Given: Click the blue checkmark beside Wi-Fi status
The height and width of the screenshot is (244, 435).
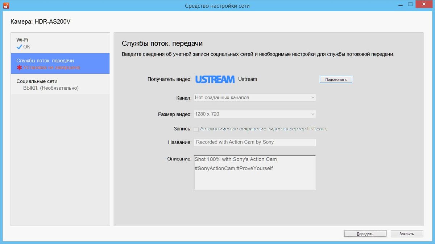Looking at the screenshot, I should pyautogui.click(x=19, y=46).
